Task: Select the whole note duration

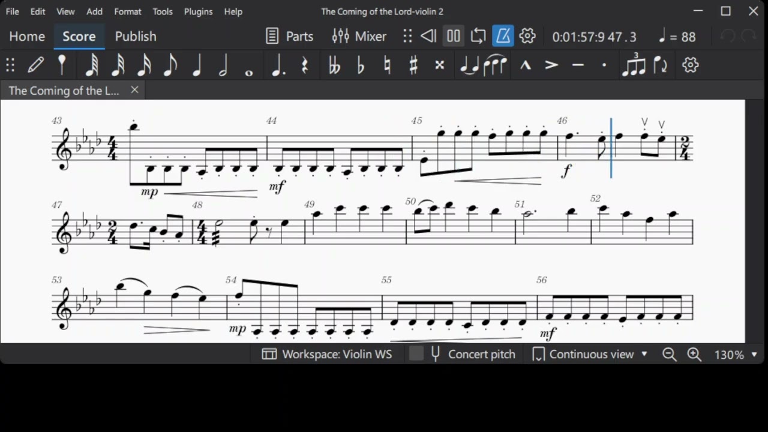Action: point(249,73)
